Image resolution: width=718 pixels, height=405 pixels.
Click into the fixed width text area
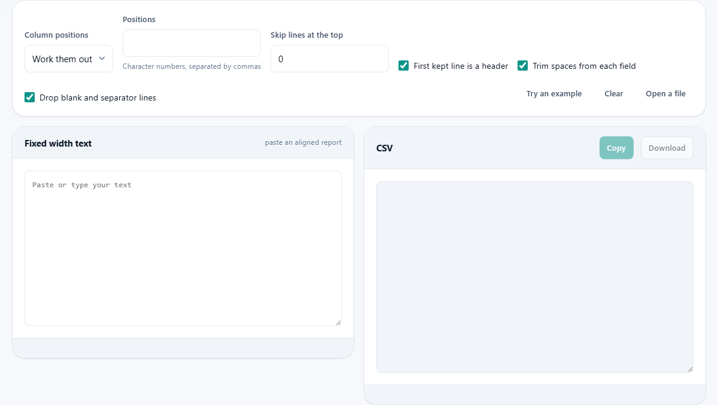tap(183, 248)
